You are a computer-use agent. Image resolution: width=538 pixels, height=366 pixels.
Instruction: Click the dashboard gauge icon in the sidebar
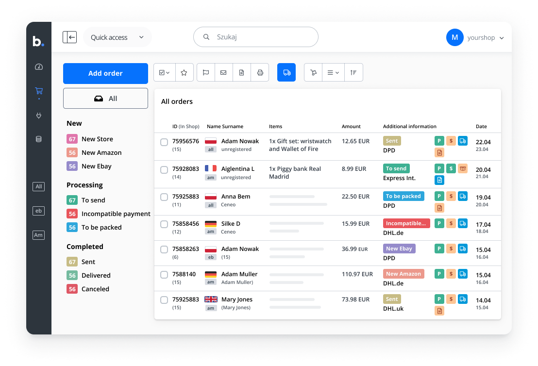[x=38, y=67]
